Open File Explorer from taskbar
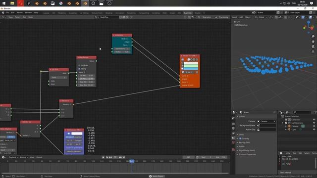Viewport: 317px width, 178px height. (12, 3)
